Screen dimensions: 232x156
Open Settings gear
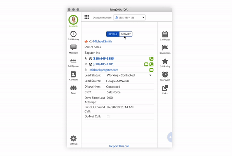pos(73,140)
